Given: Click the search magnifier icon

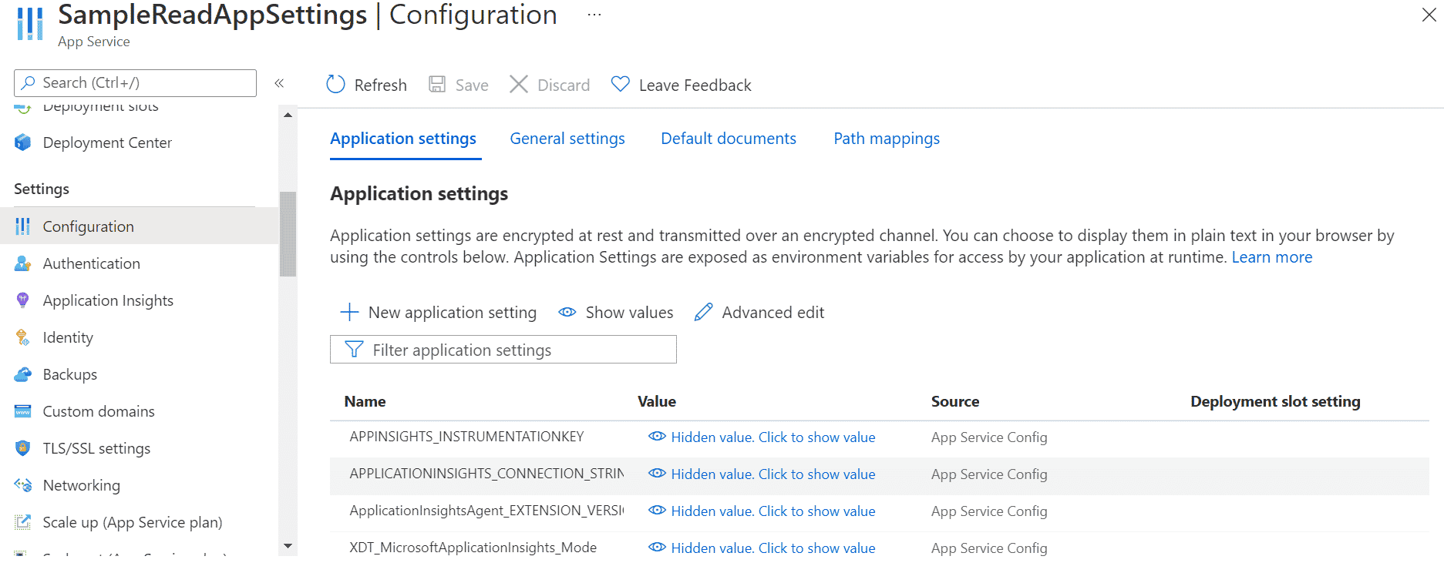Looking at the screenshot, I should coord(29,82).
